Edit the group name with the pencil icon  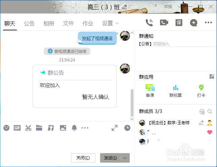125,7
